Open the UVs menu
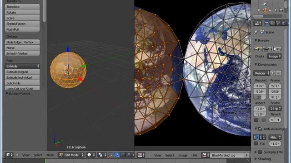Viewport: 291px width, 163px height. (194, 155)
